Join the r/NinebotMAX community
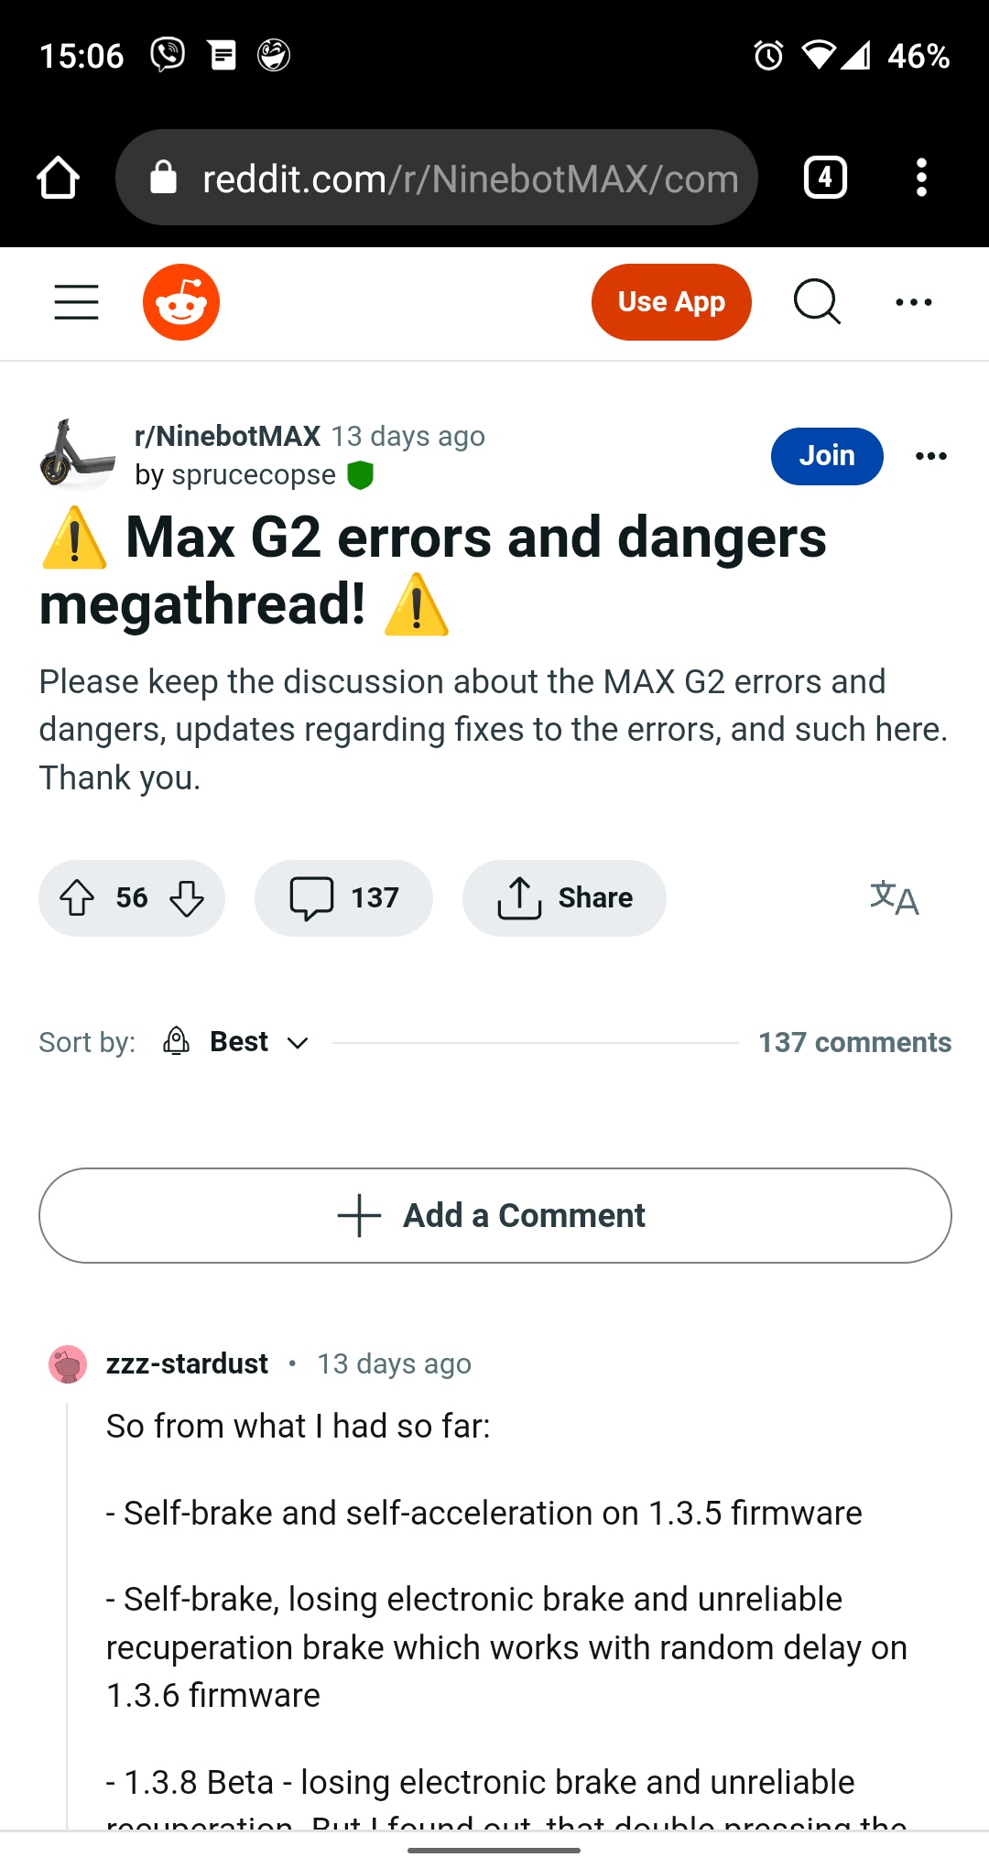Viewport: 989px width, 1868px height. point(826,456)
